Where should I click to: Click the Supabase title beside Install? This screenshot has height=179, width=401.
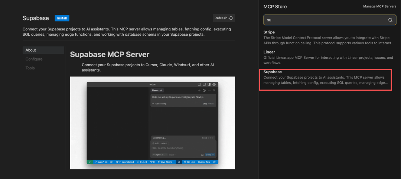pos(36,18)
